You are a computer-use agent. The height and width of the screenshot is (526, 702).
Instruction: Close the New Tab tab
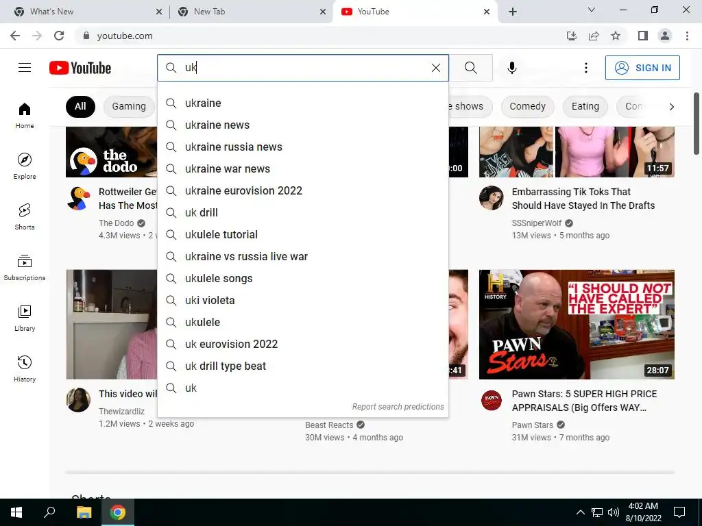click(323, 12)
